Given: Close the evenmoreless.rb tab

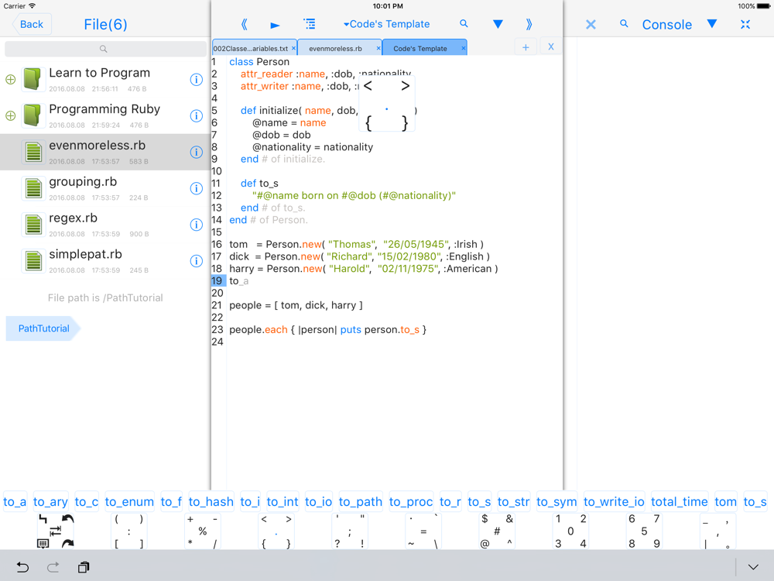Looking at the screenshot, I should click(378, 48).
